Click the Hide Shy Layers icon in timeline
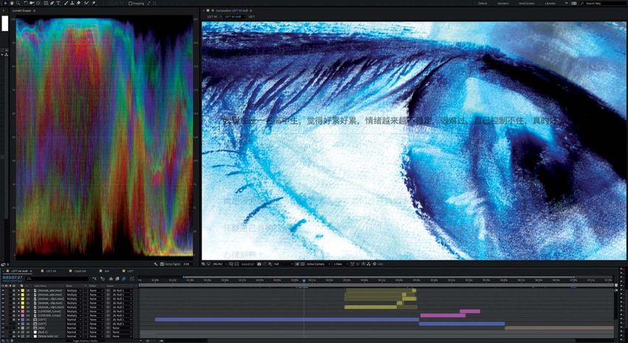 111,279
